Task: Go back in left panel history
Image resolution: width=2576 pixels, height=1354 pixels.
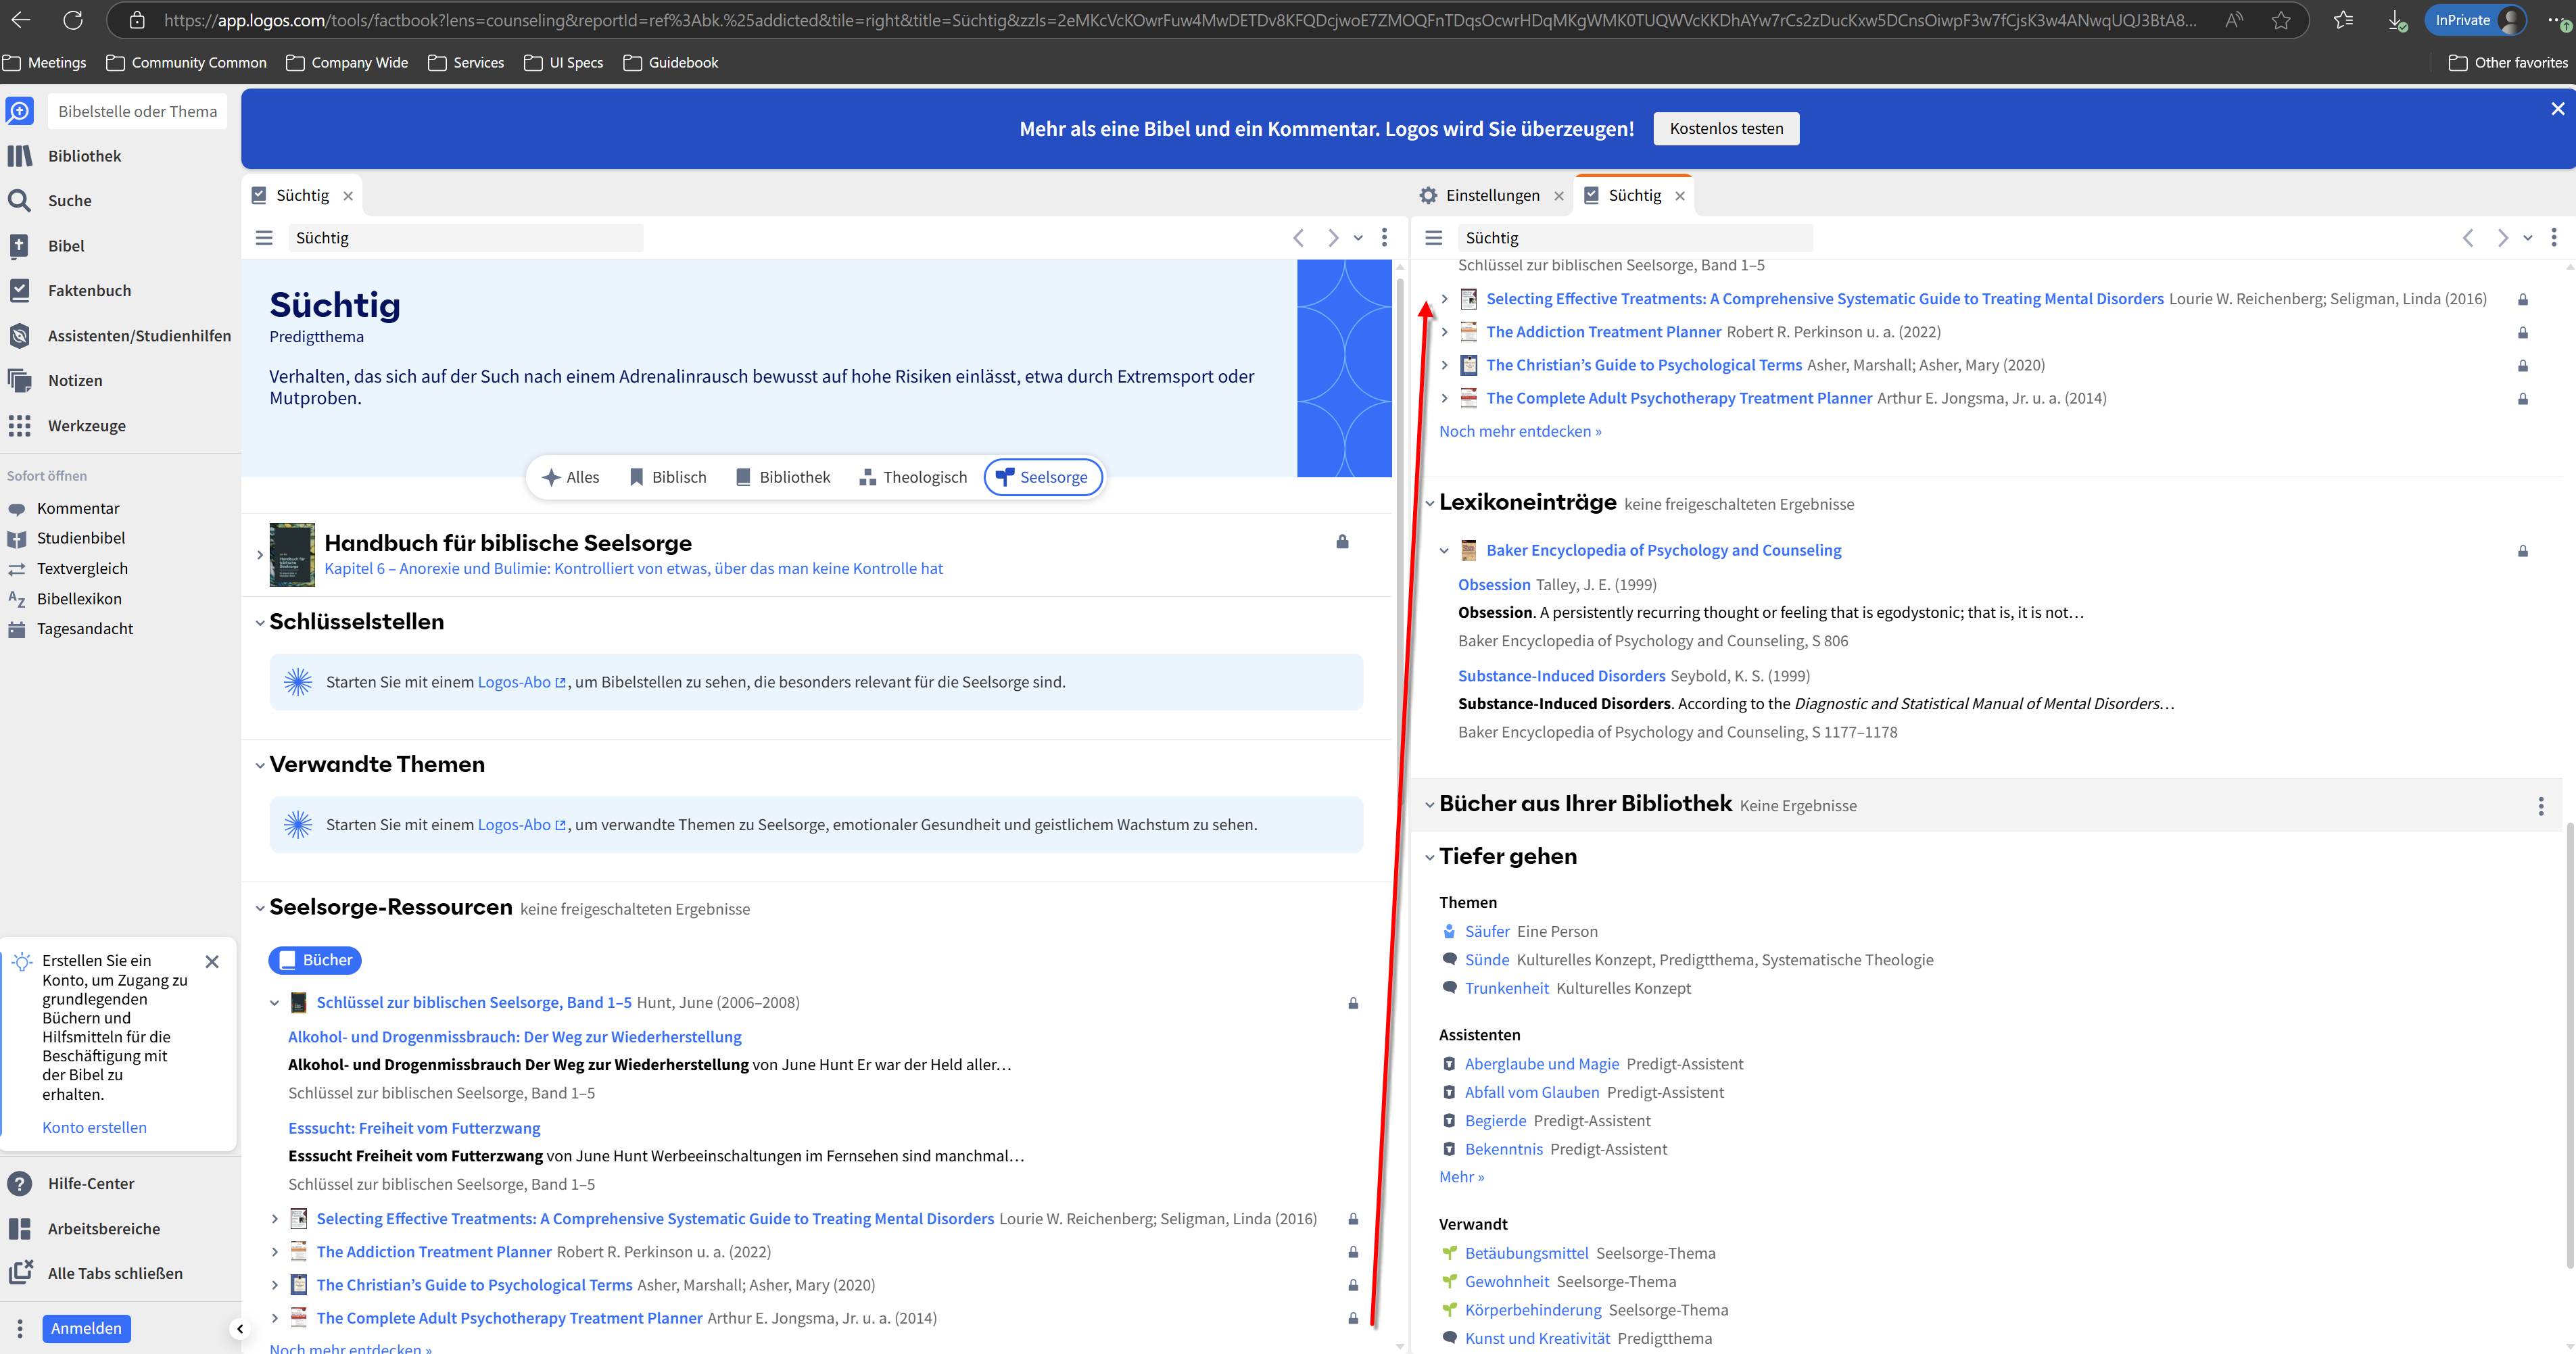Action: (1298, 238)
